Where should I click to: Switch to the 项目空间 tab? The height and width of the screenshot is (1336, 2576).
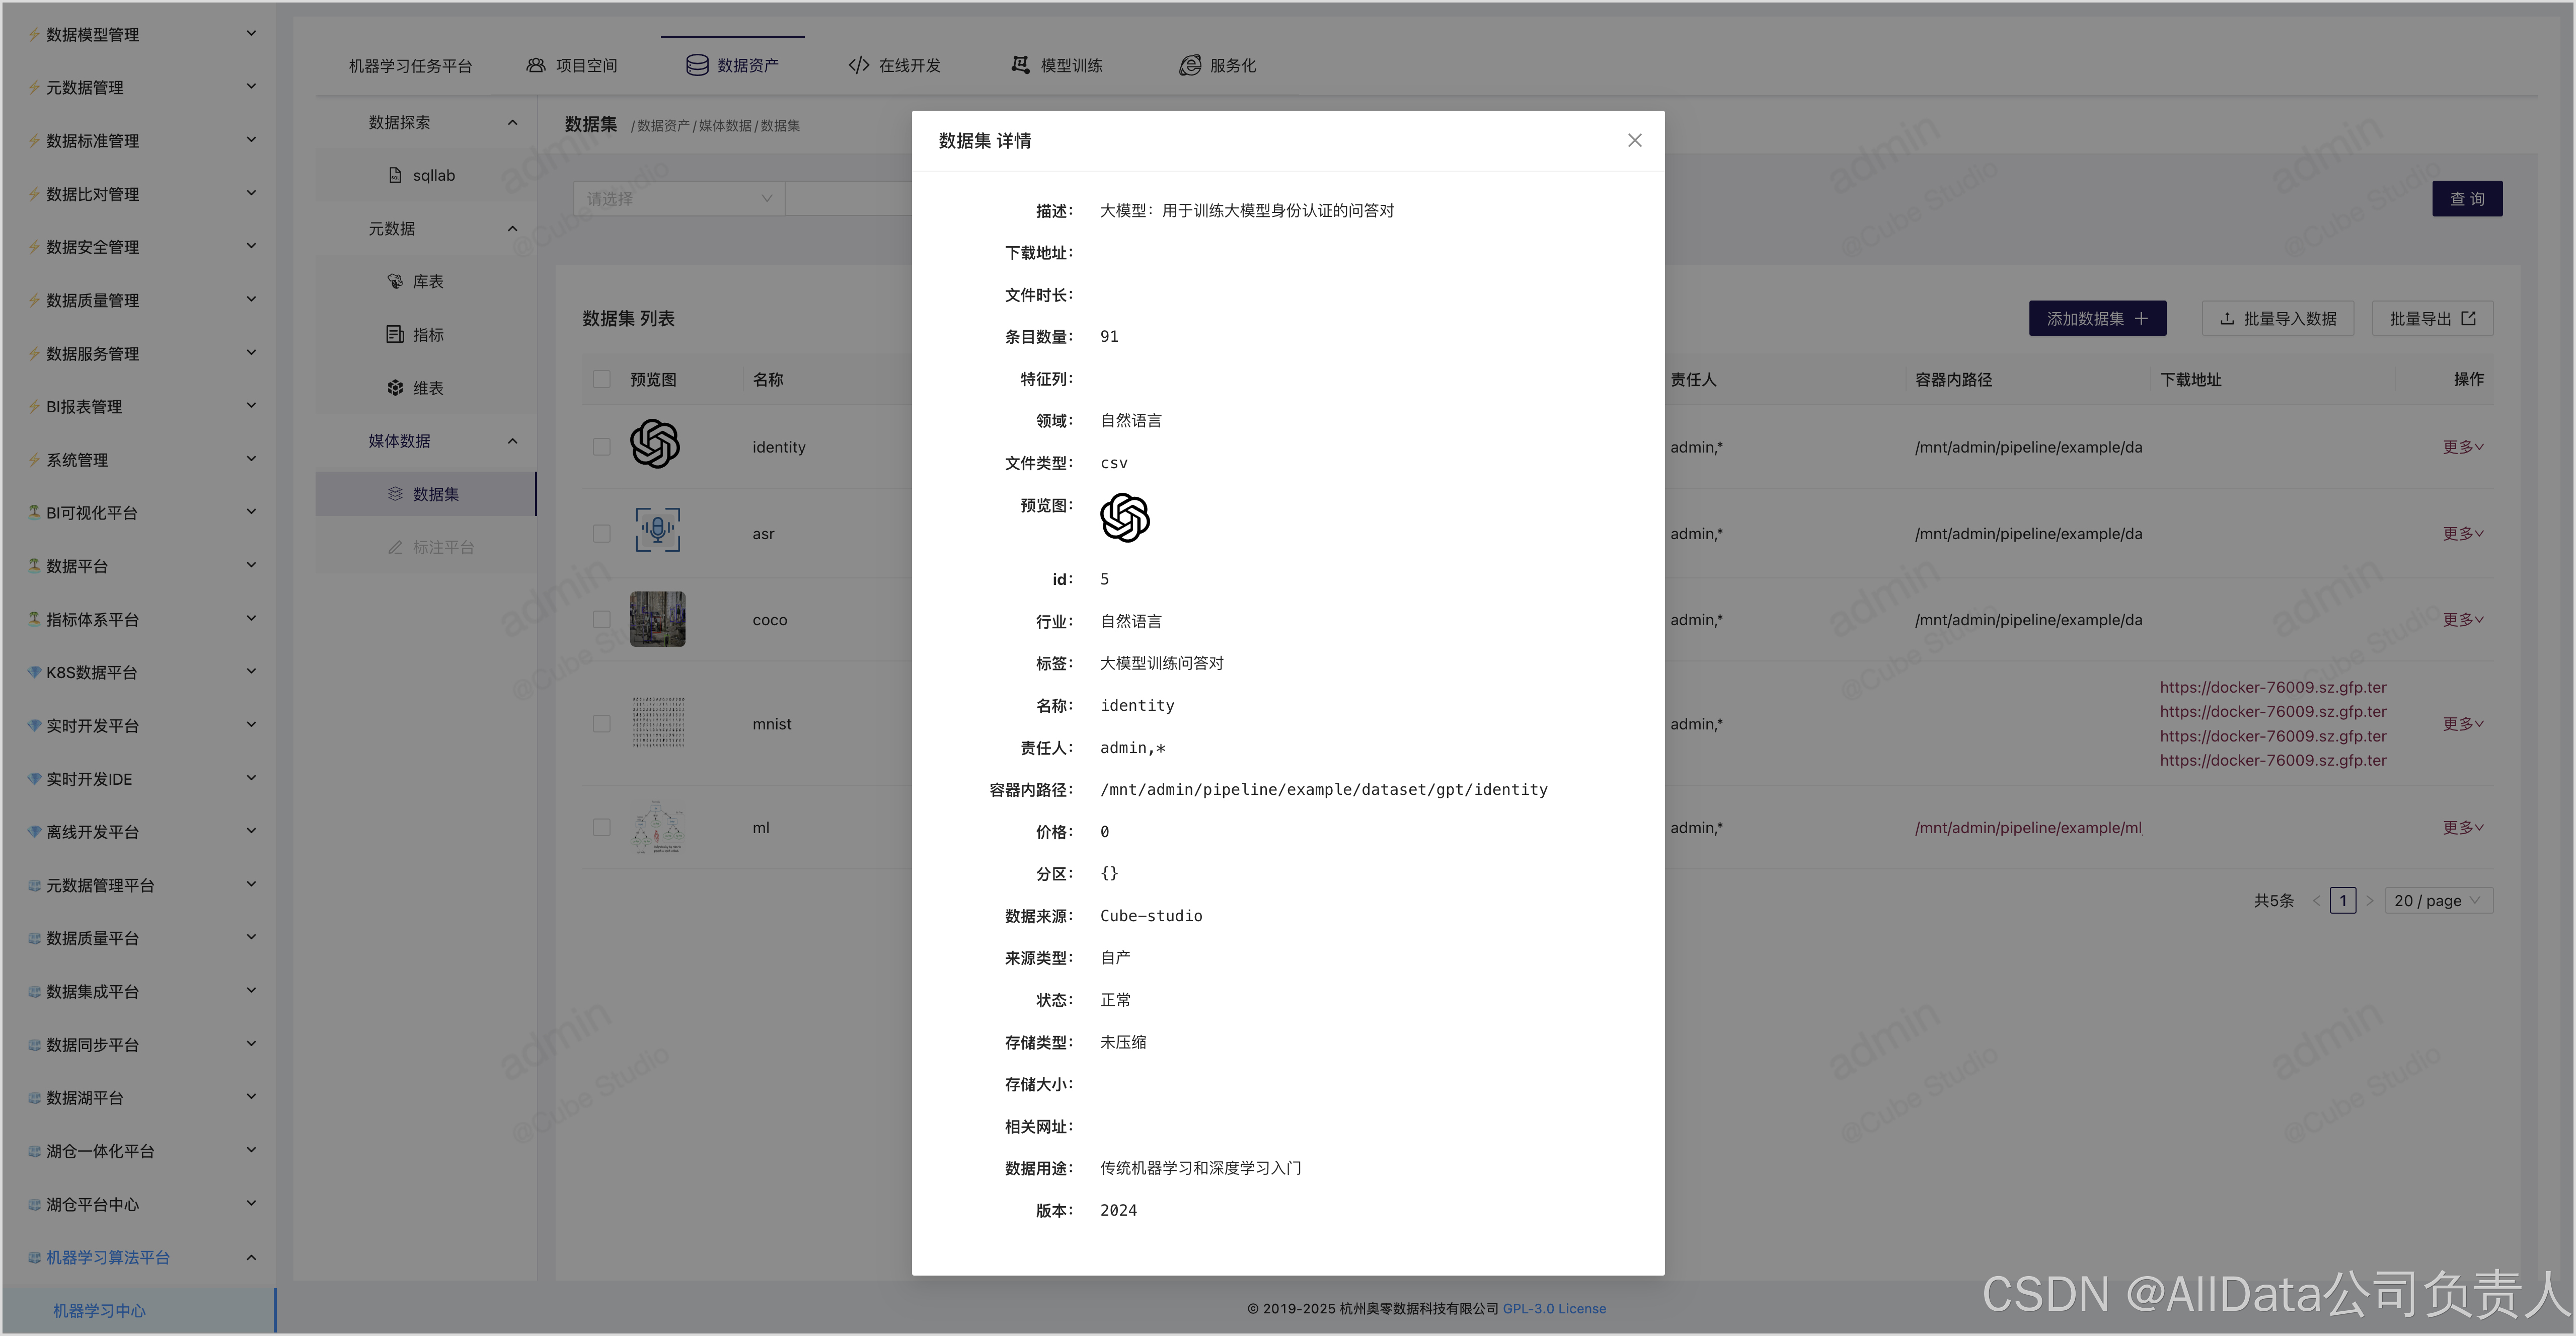click(x=572, y=65)
